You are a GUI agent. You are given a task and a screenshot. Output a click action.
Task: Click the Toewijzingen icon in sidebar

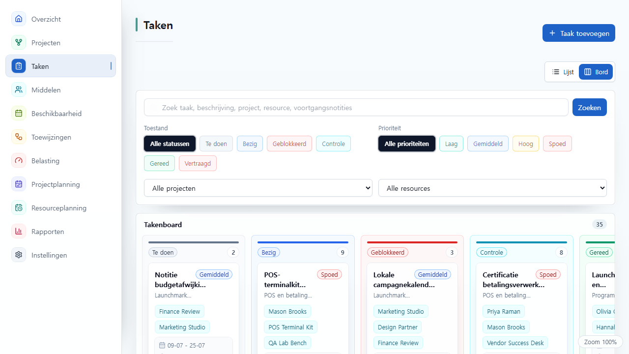[19, 137]
